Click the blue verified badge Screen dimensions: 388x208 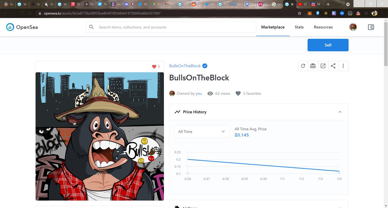205,66
